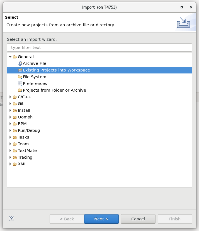Click the Cancel button

coord(138,219)
